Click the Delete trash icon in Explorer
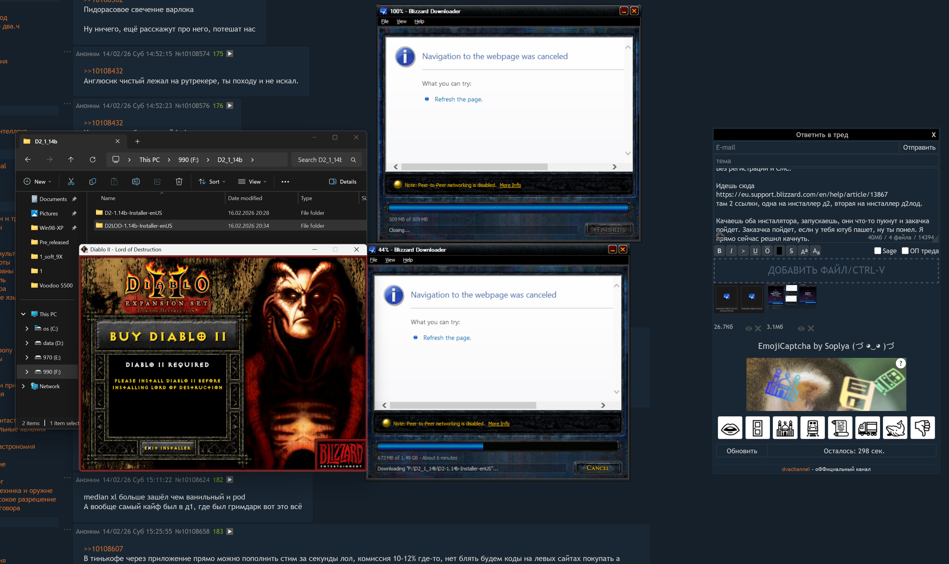Viewport: 949px width, 564px height. tap(179, 182)
